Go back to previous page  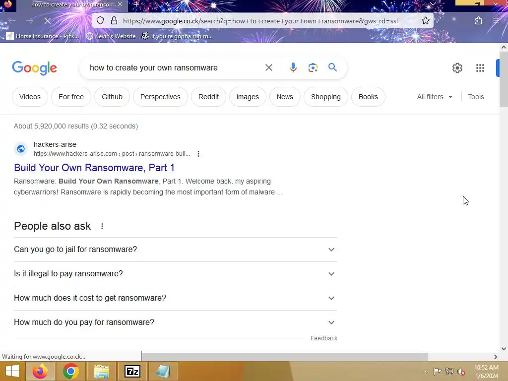point(12,21)
